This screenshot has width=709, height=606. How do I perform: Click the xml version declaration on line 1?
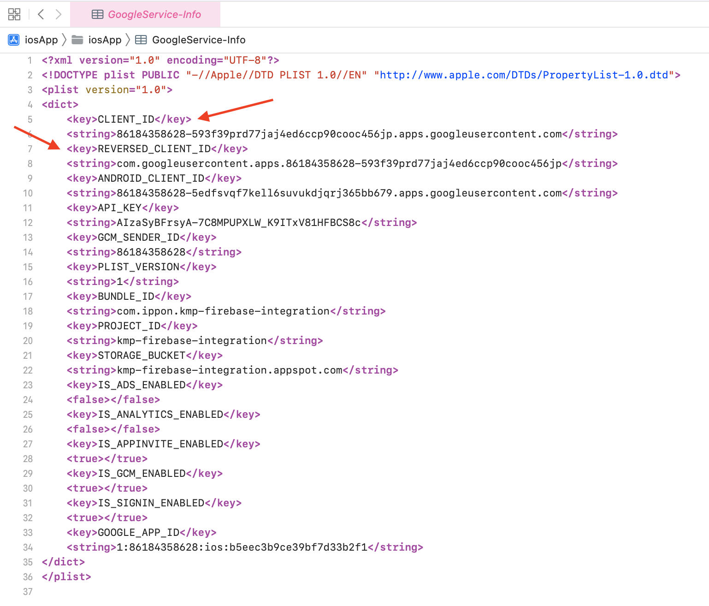(160, 60)
